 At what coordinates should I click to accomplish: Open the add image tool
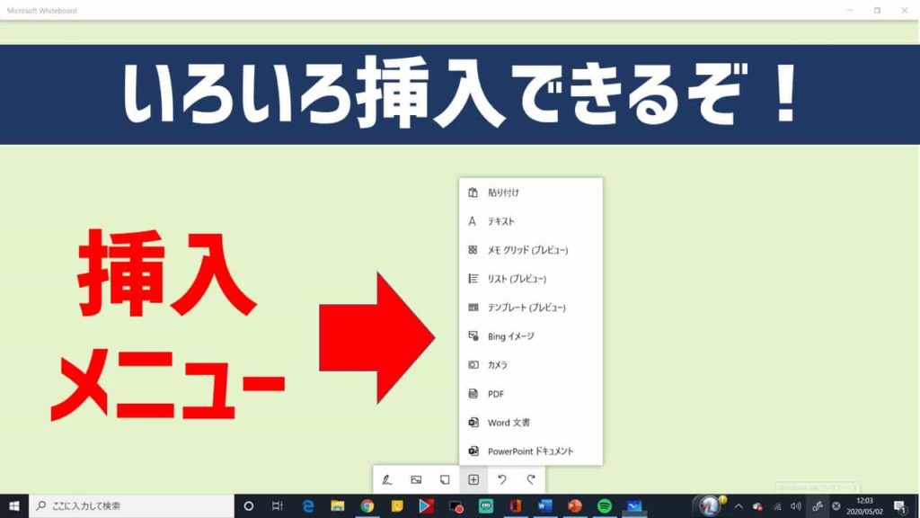tap(416, 480)
